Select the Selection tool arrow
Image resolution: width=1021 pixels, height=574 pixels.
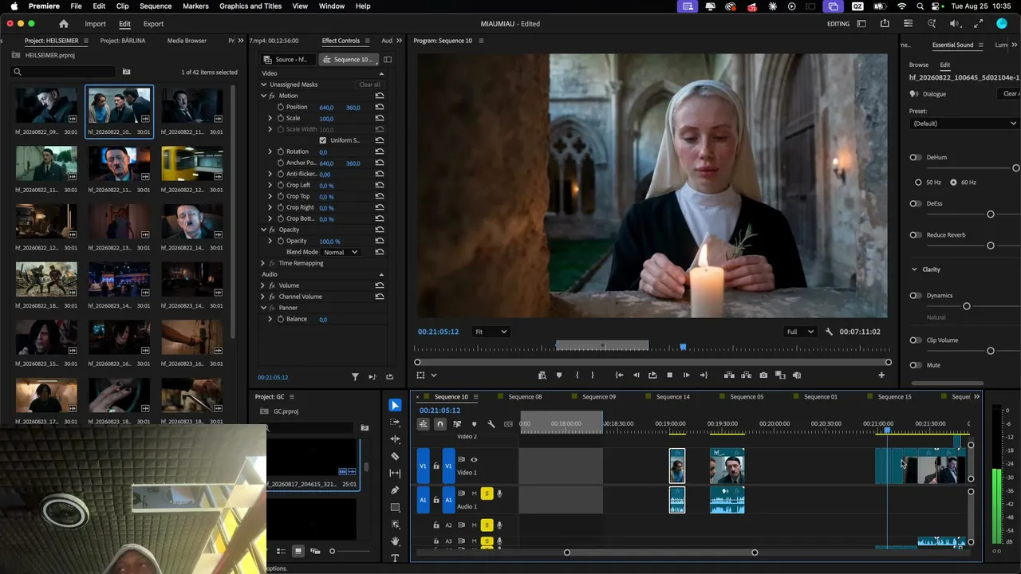[395, 405]
